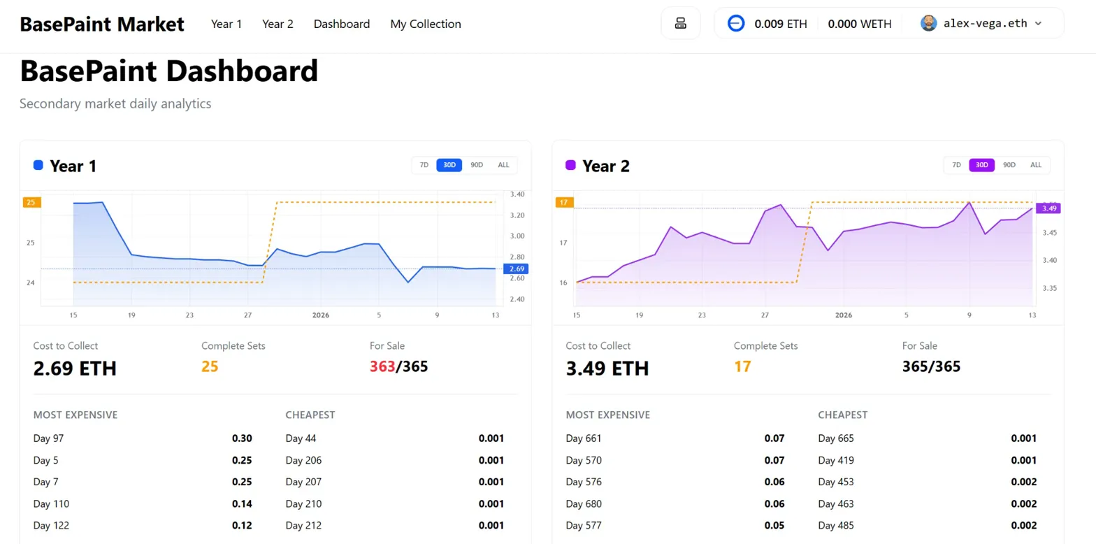1096x544 pixels.
Task: Open Day 210 cheapest row
Action: (395, 503)
